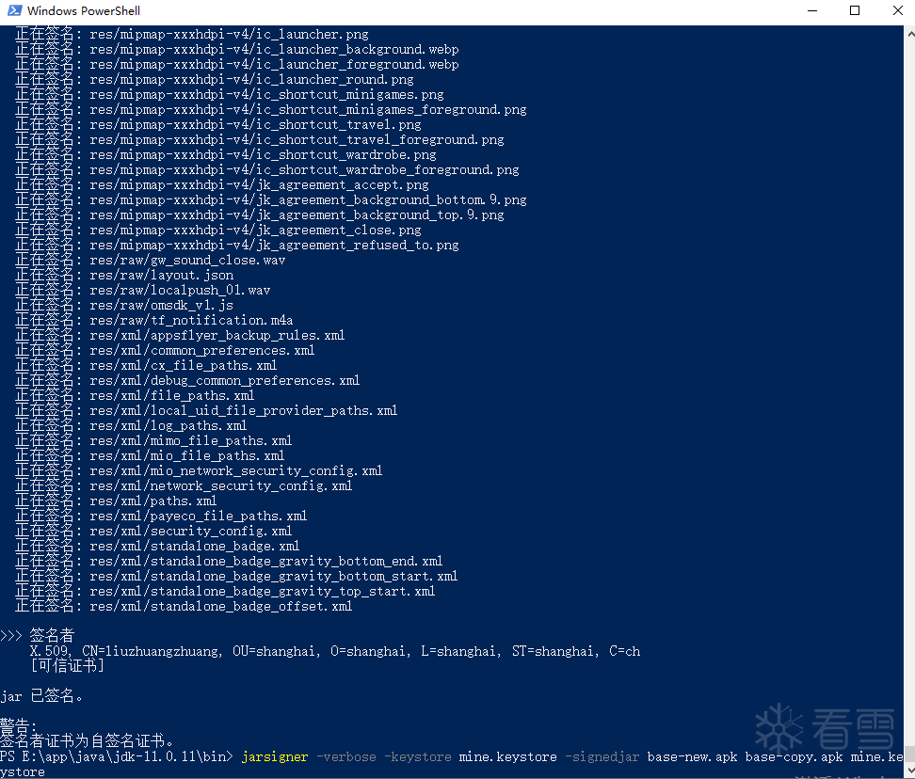Click 'res/xml/appsflyer_backup_rules.xml' line
This screenshot has width=915, height=779.
[x=180, y=335]
